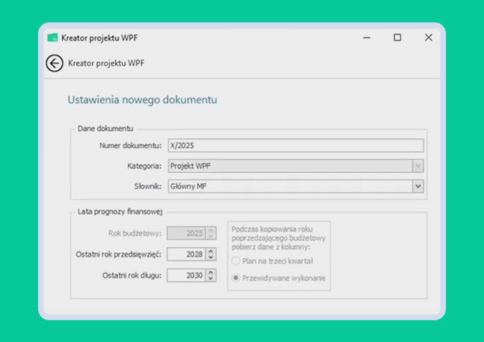Open the Słownik dropdown arrow

[x=418, y=187]
